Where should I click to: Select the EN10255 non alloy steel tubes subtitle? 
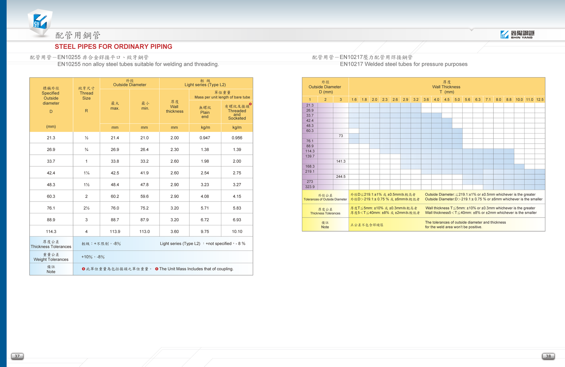point(138,64)
